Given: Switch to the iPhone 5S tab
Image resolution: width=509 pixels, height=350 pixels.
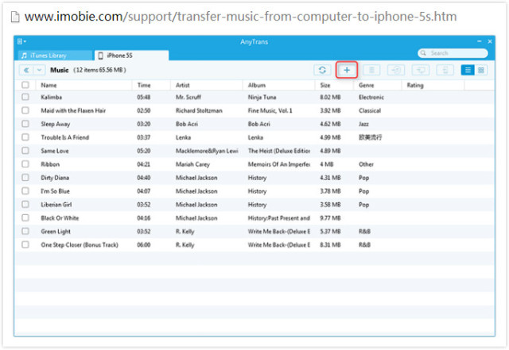Looking at the screenshot, I should 131,56.
